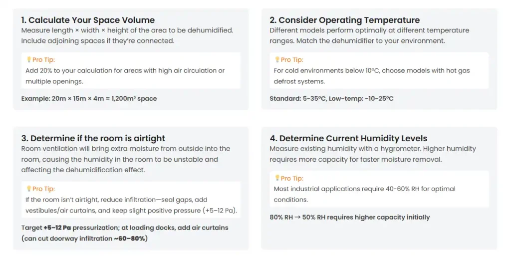Image resolution: width=511 pixels, height=257 pixels.
Task: Click the "Standard: 5-35°C, Low-temp" line
Action: pos(331,99)
